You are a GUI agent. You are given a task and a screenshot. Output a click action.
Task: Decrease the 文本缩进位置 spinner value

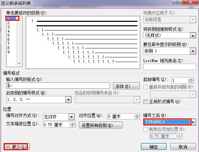72,126
